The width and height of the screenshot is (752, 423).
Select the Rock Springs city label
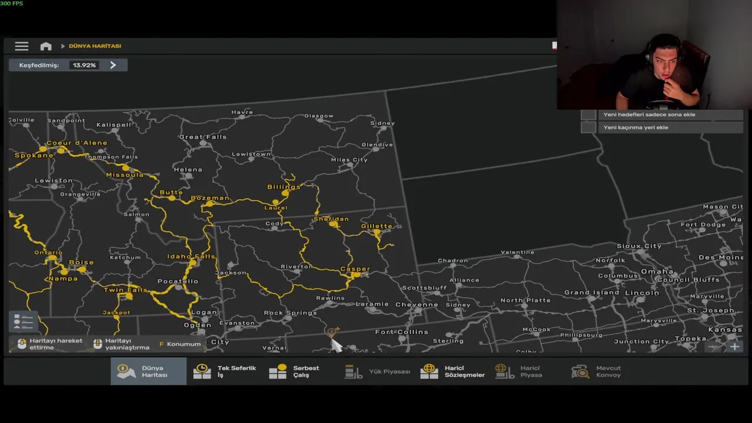click(x=290, y=313)
